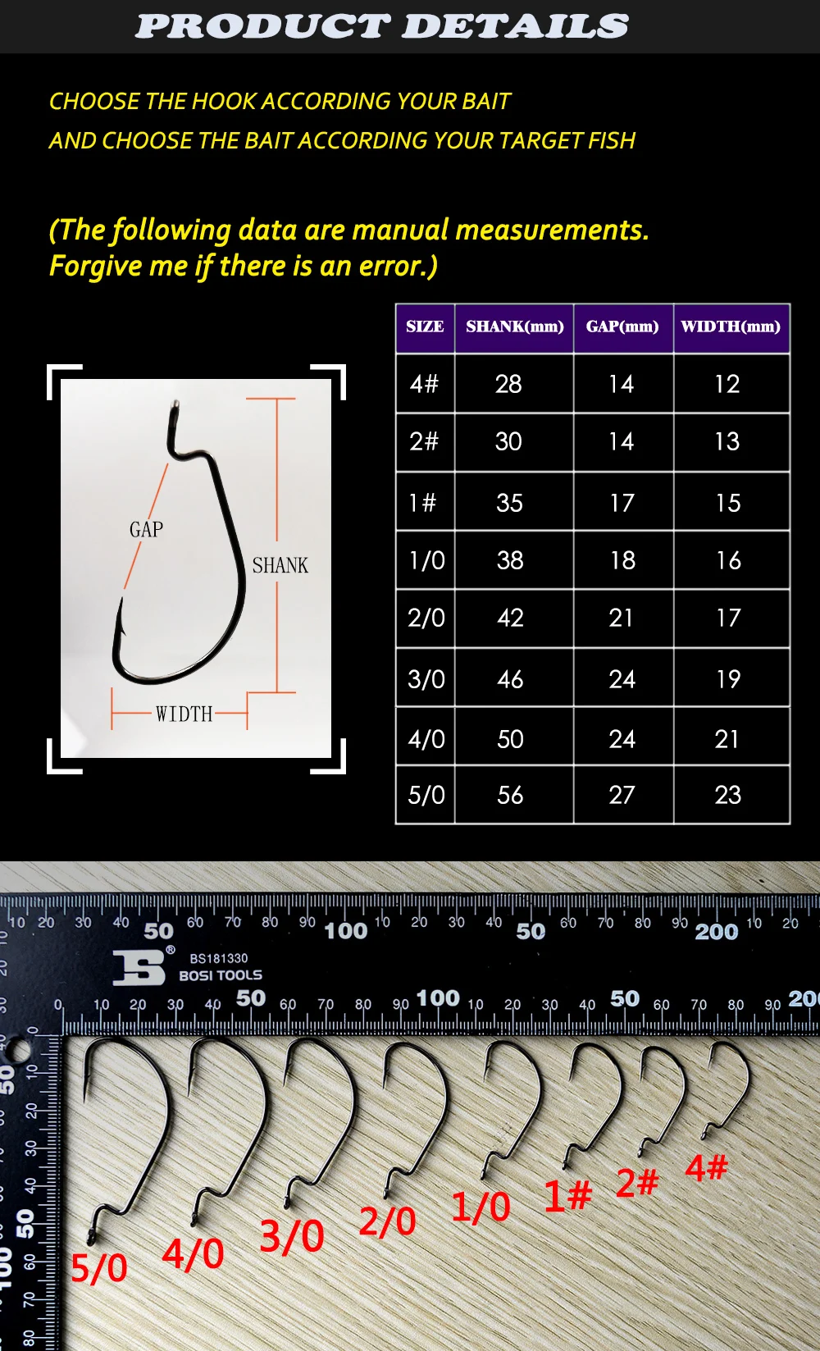The width and height of the screenshot is (820, 1351).
Task: Click shank value "50" in the 4/0 row
Action: 510,739
